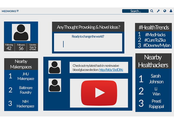
Task: Select NIH Hackerspace from the list
Action: [26, 104]
